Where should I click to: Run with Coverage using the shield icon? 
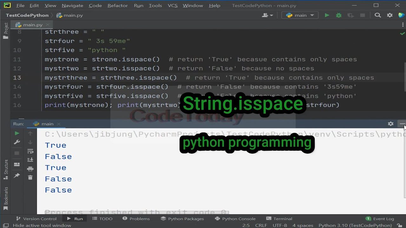351,15
